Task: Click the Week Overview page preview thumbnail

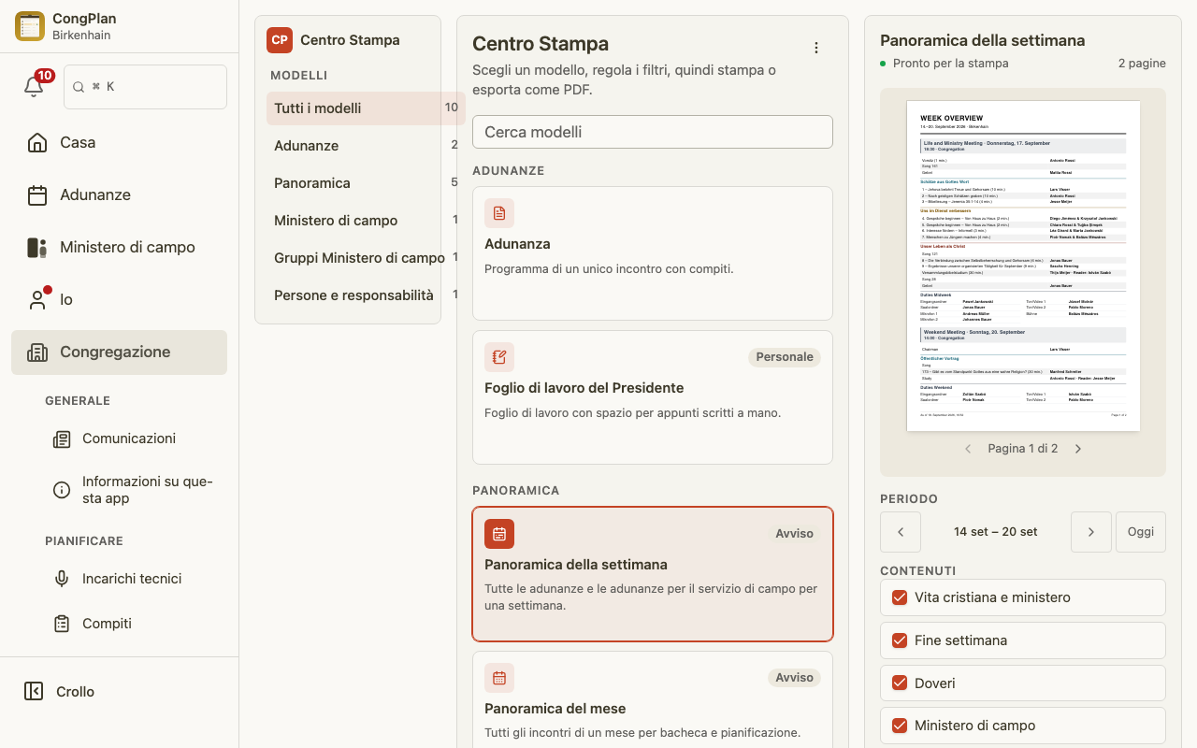Action: (1023, 266)
